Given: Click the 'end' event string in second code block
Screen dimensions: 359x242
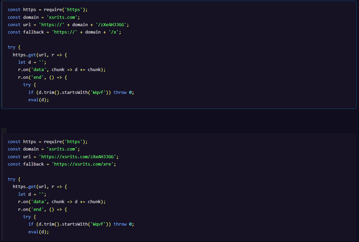Looking at the screenshot, I should [x=37, y=209].
